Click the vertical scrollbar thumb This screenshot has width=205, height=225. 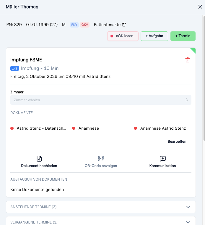(x=204, y=78)
